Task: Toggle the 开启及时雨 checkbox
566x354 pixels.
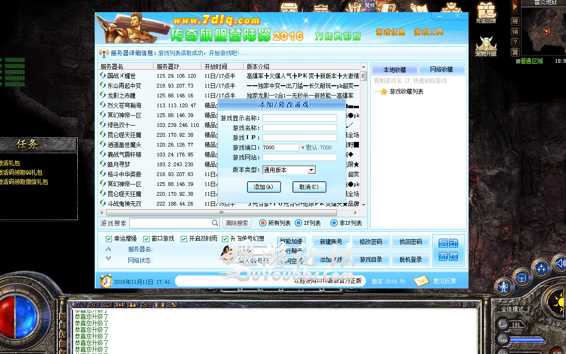Action: click(x=184, y=239)
